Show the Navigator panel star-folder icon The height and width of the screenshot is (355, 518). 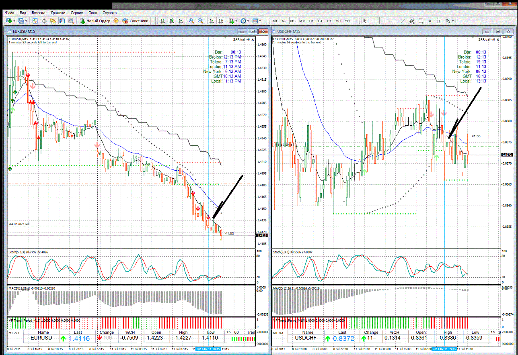pyautogui.click(x=53, y=20)
